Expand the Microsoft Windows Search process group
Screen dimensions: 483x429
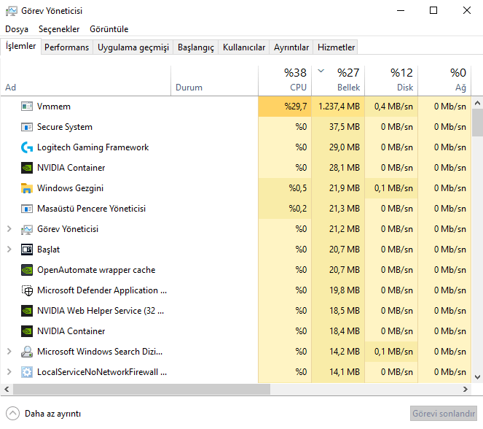[x=9, y=351]
